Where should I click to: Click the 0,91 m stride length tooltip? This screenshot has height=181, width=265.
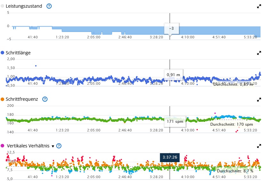coord(173,75)
